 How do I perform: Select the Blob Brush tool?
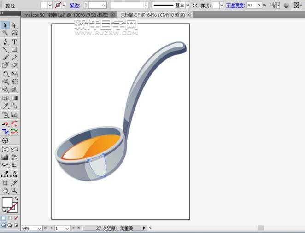coord(5,65)
